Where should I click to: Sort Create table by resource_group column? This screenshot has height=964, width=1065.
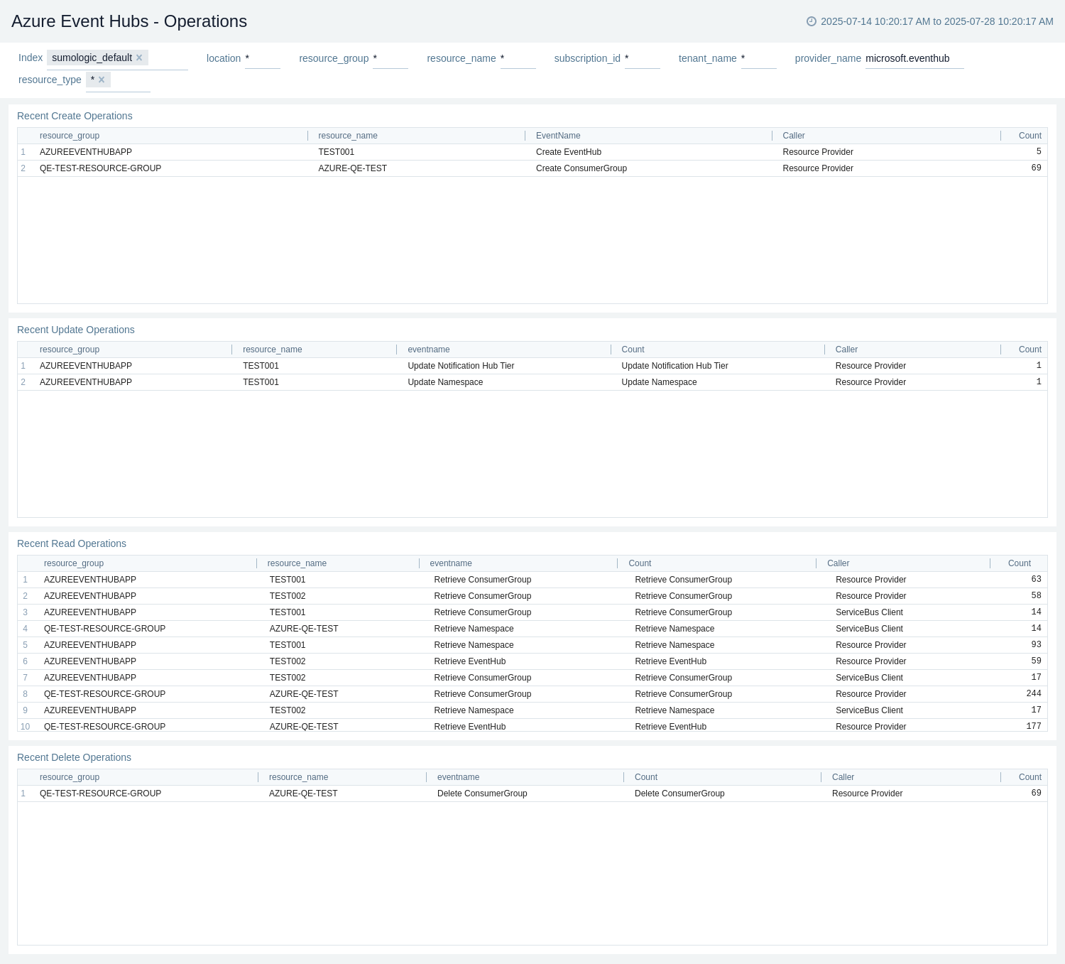point(70,136)
